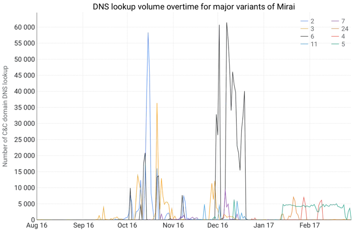The width and height of the screenshot is (360, 230).
Task: Toggle variant 2 series in the legend
Action: pyautogui.click(x=308, y=21)
